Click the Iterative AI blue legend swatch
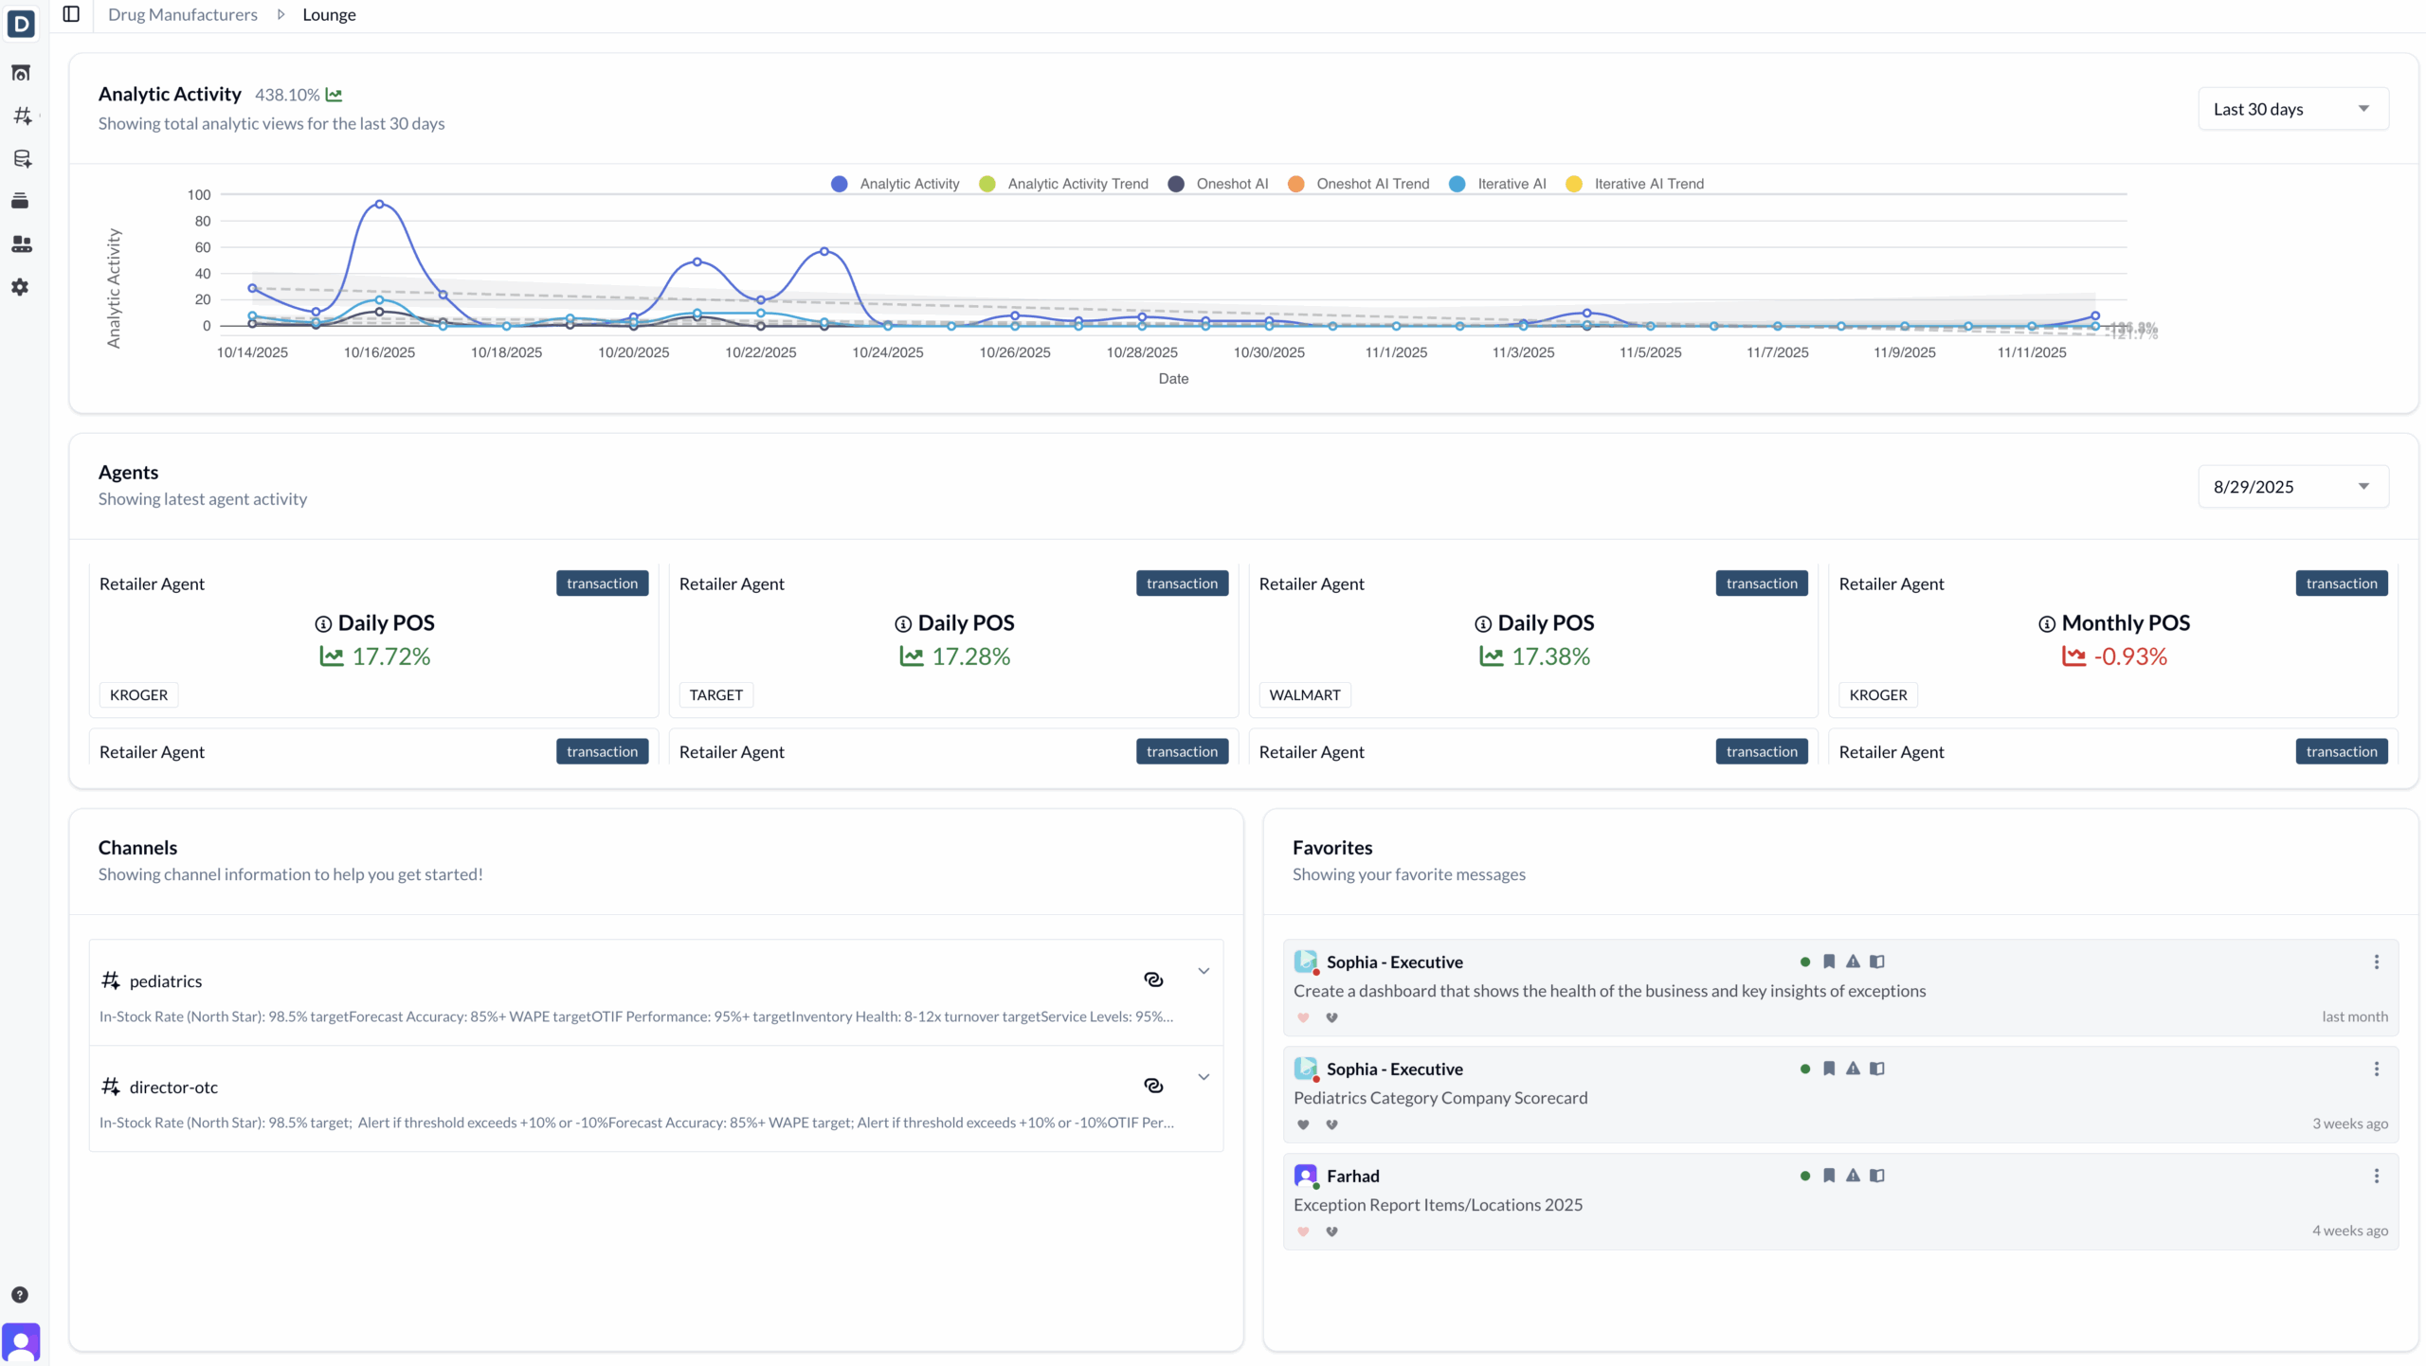This screenshot has width=2426, height=1366. [1457, 184]
